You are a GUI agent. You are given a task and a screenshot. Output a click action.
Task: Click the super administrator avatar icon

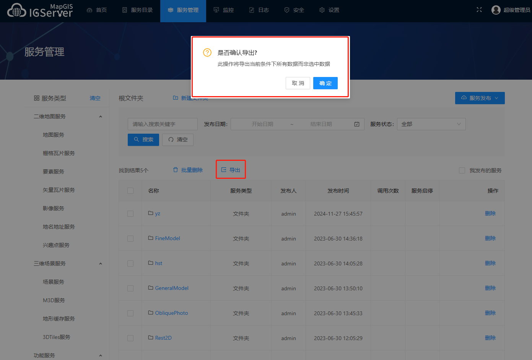point(496,10)
